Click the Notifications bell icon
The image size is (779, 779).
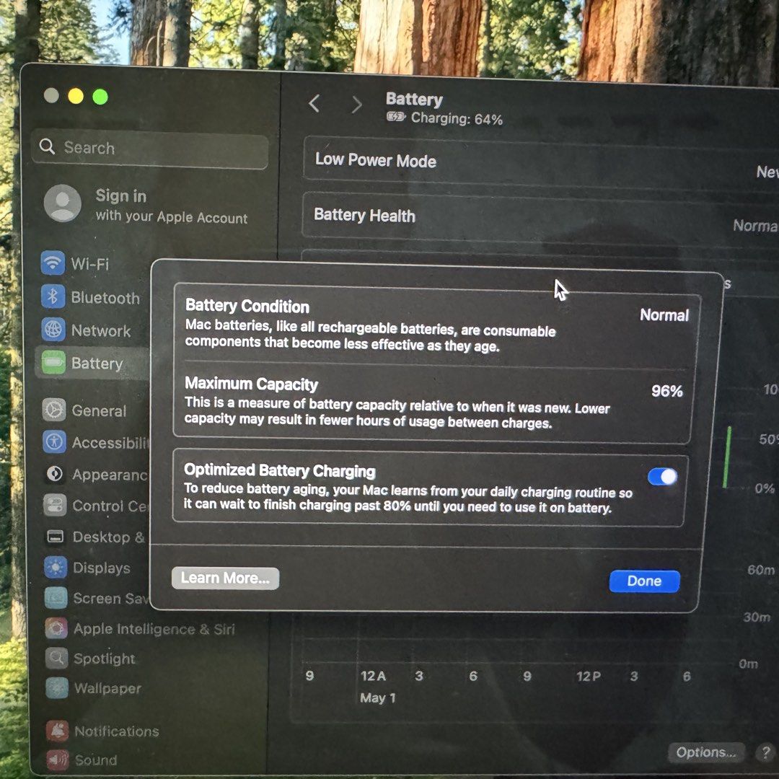coord(57,730)
